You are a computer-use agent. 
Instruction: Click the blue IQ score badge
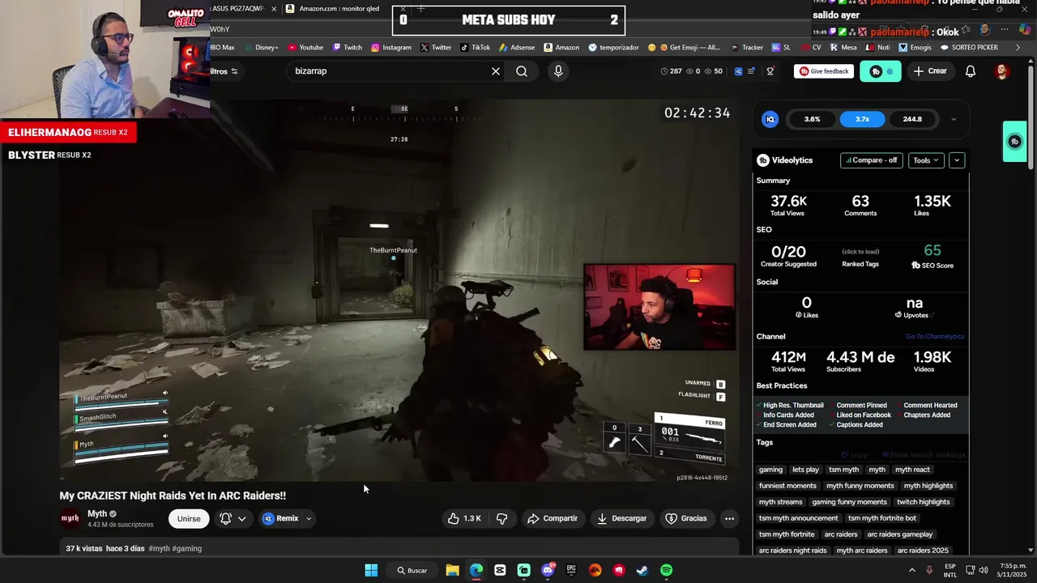click(x=770, y=119)
